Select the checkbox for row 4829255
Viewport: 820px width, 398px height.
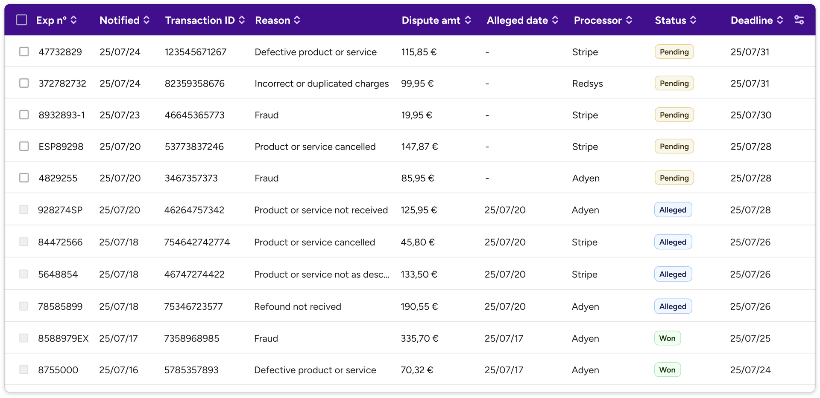tap(24, 178)
